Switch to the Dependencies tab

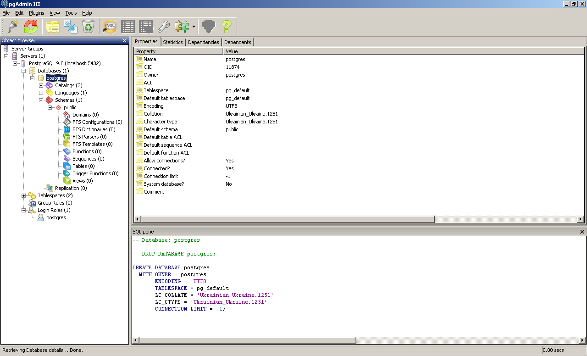pyautogui.click(x=204, y=42)
